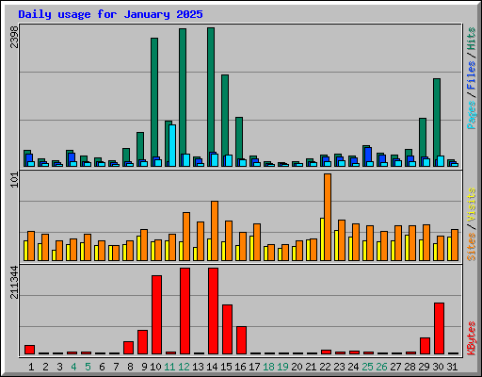The image size is (482, 377).
Task: Select green weekend day label "12"
Action: tap(184, 367)
